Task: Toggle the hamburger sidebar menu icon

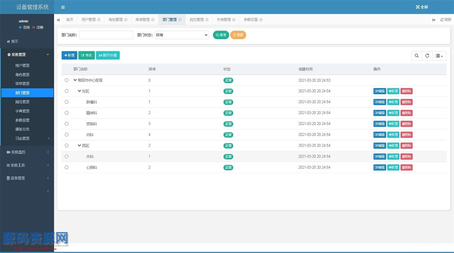Action: point(63,7)
